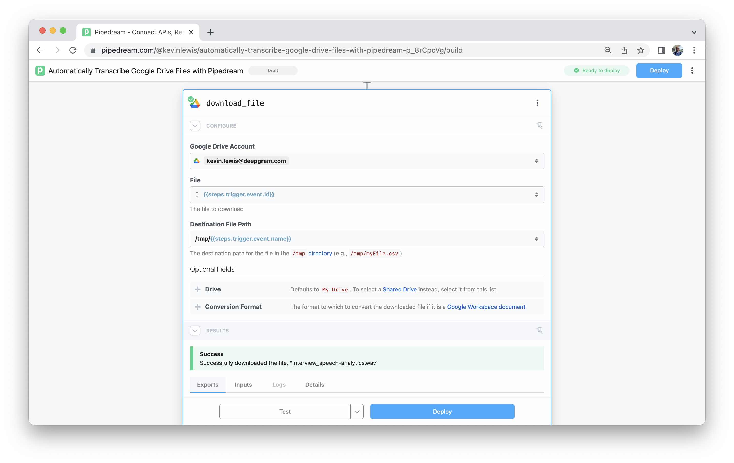Viewport: 734px width, 463px height.
Task: Click the Draft status badge
Action: pyautogui.click(x=273, y=70)
